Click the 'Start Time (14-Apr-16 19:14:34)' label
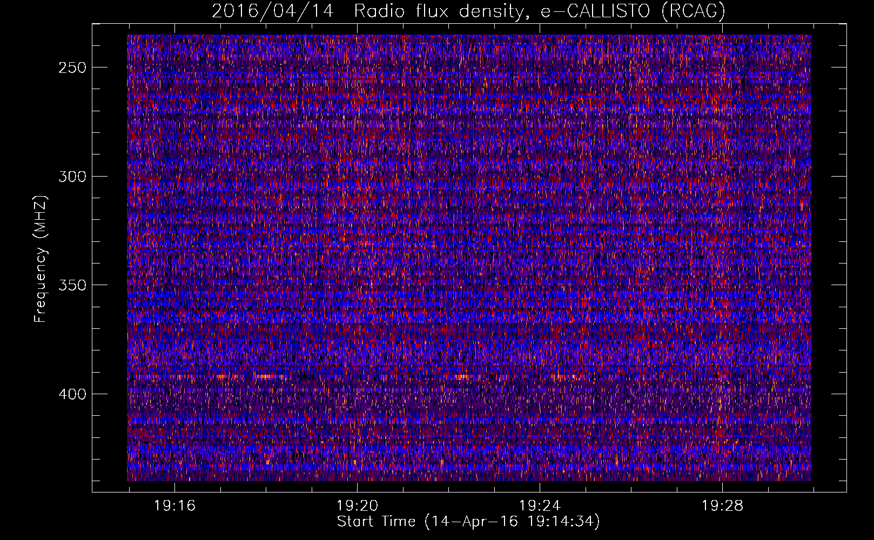 pyautogui.click(x=468, y=522)
